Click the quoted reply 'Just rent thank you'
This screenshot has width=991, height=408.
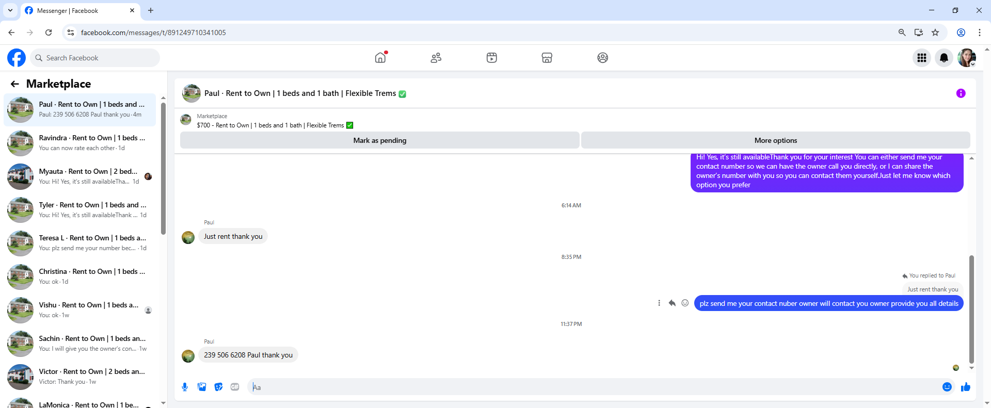click(x=933, y=289)
